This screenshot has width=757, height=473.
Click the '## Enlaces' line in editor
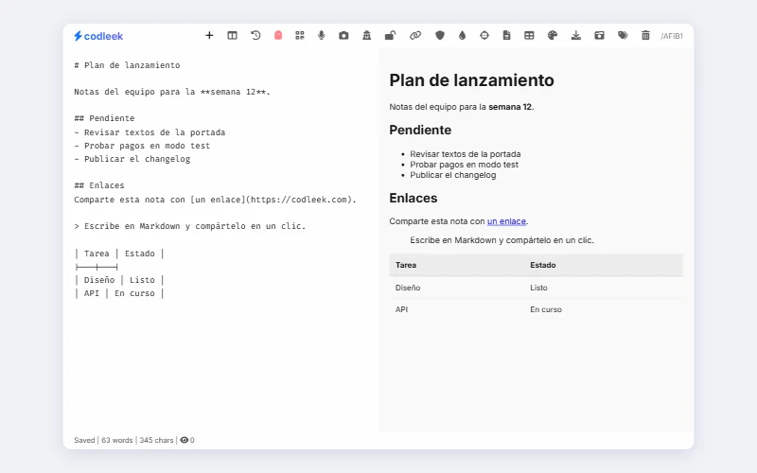[x=99, y=185]
